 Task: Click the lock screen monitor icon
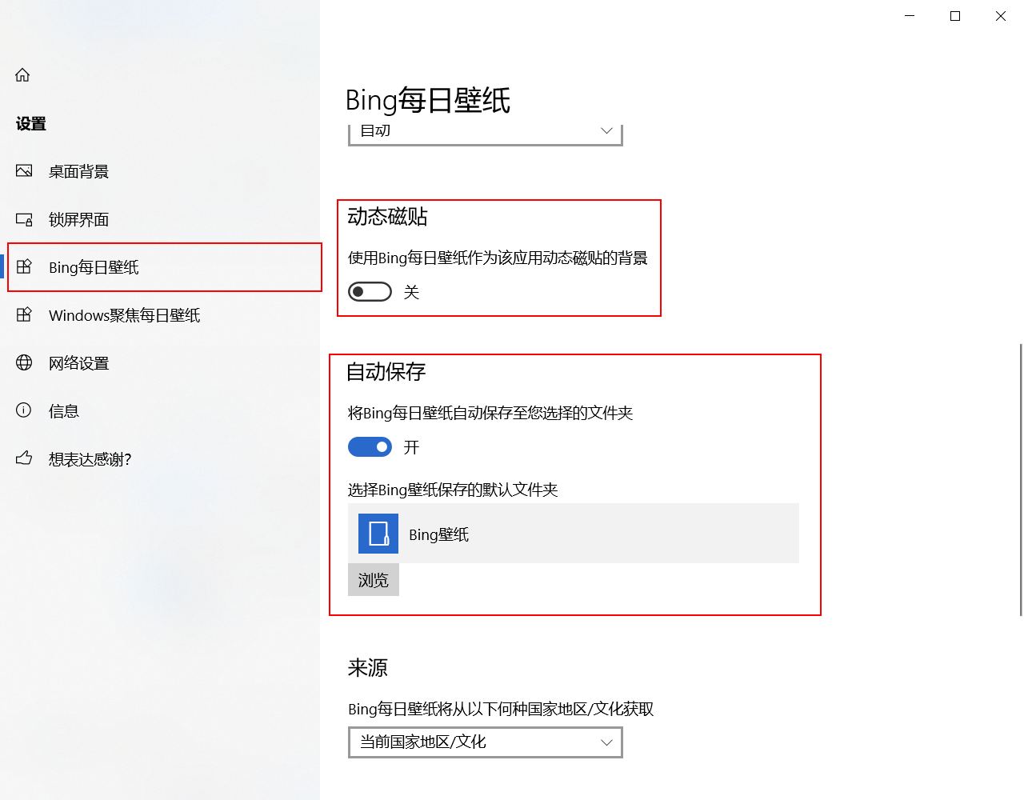click(x=24, y=219)
